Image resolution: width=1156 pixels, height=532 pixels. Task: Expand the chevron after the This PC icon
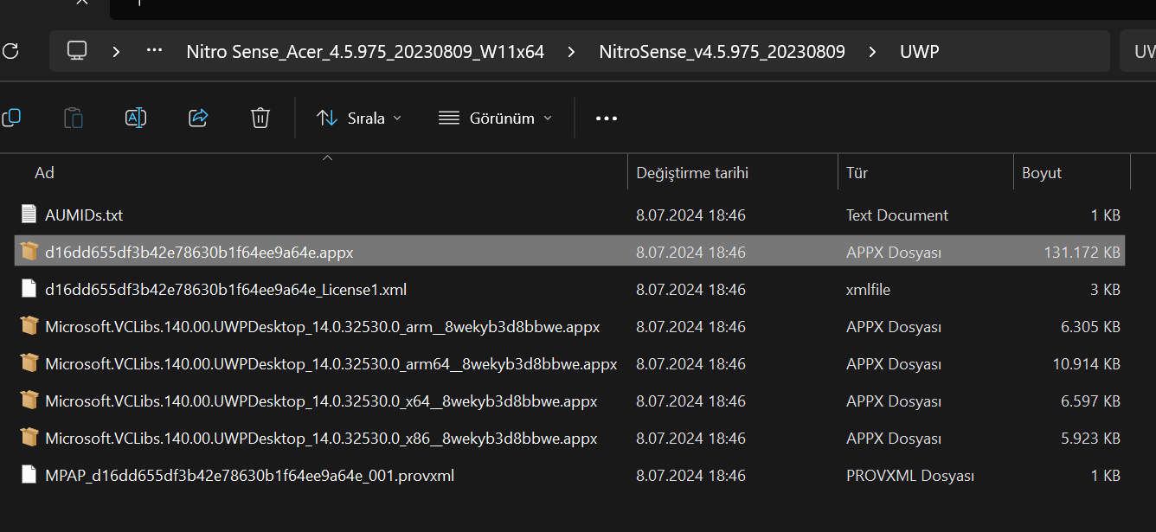pyautogui.click(x=116, y=52)
